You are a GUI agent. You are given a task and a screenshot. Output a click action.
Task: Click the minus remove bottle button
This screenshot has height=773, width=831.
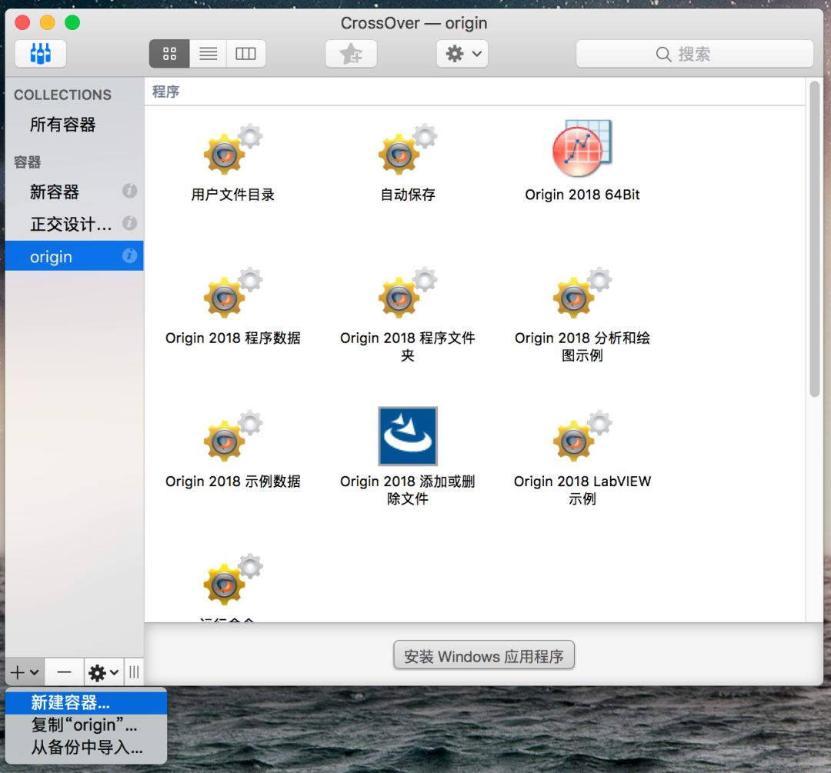64,672
